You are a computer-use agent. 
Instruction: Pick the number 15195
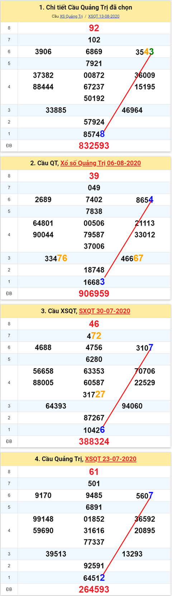click(145, 87)
